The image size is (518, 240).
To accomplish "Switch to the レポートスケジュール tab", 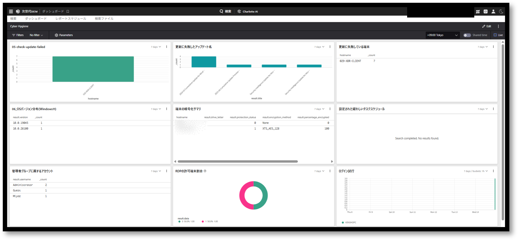I will pos(71,19).
